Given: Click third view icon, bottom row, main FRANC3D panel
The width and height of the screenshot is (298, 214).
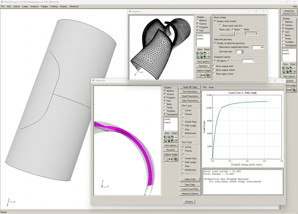Looking at the screenshot, I should (291, 72).
